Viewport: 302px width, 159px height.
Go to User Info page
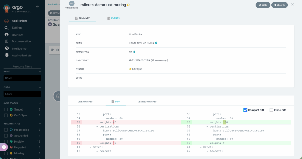[17, 35]
